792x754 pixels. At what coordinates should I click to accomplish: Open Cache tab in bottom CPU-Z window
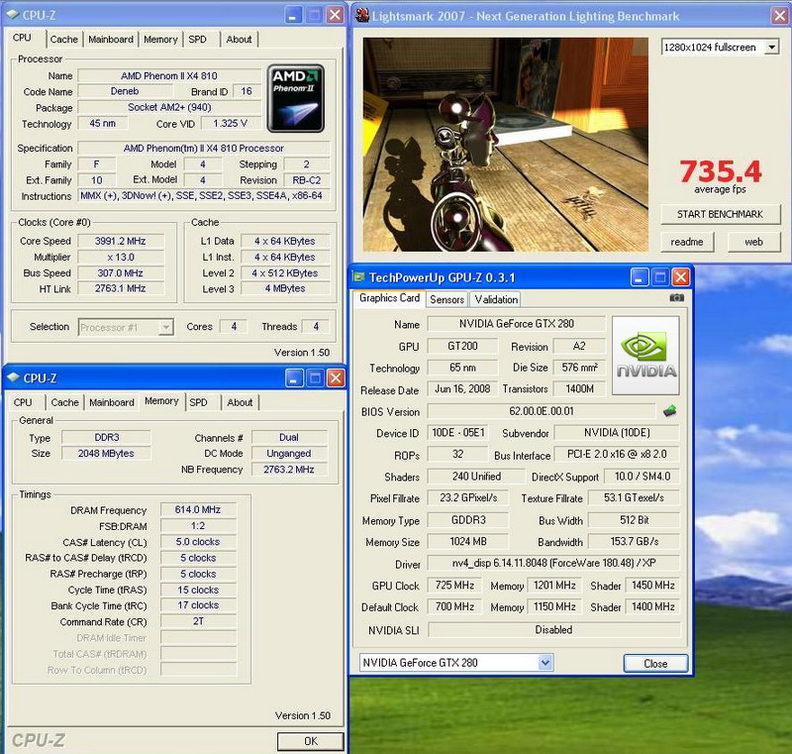click(64, 403)
